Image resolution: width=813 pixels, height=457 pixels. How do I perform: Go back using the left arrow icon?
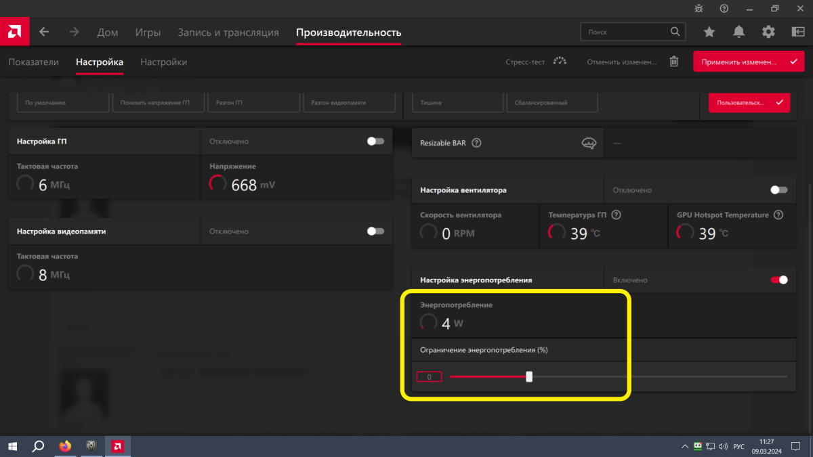pyautogui.click(x=44, y=32)
